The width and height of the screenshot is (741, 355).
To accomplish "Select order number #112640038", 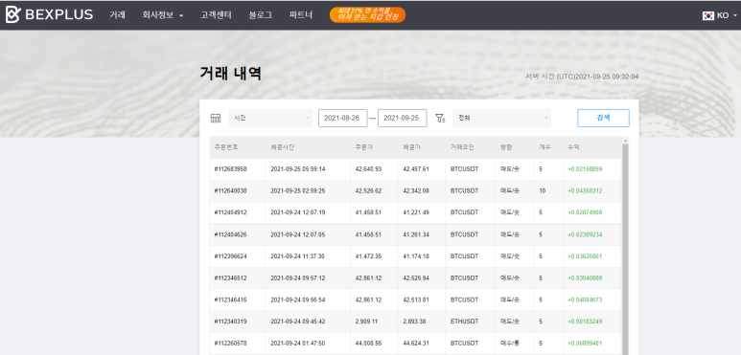I will 231,191.
